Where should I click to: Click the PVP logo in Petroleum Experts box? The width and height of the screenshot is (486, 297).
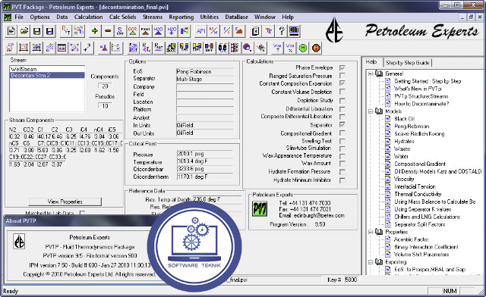[260, 209]
